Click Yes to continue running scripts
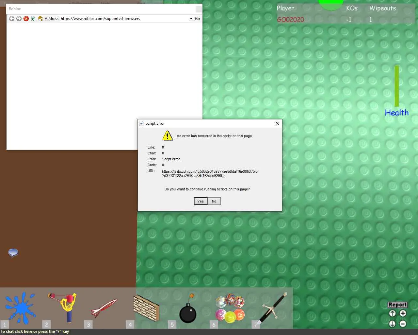418x335 pixels. [201, 201]
